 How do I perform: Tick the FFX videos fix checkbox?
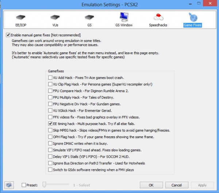click(x=50, y=117)
